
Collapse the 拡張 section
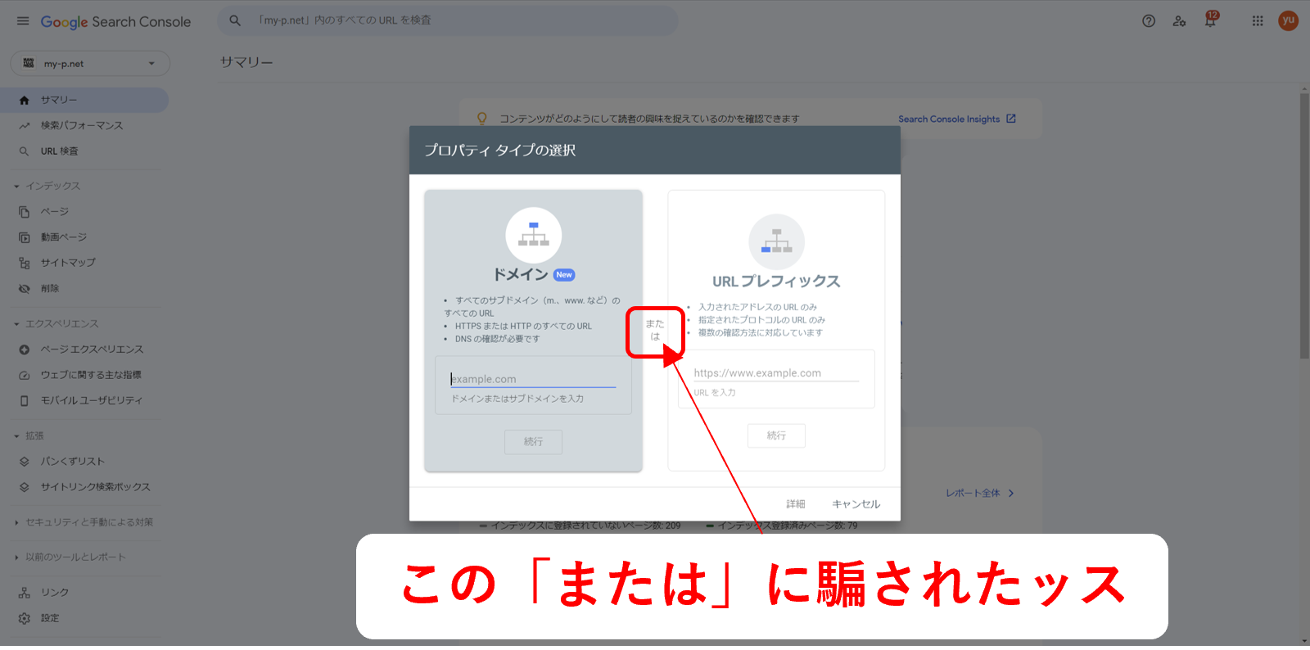(16, 436)
